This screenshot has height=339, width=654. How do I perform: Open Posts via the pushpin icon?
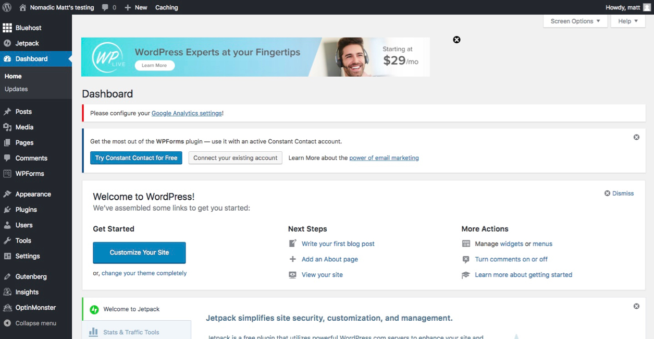[x=7, y=112]
